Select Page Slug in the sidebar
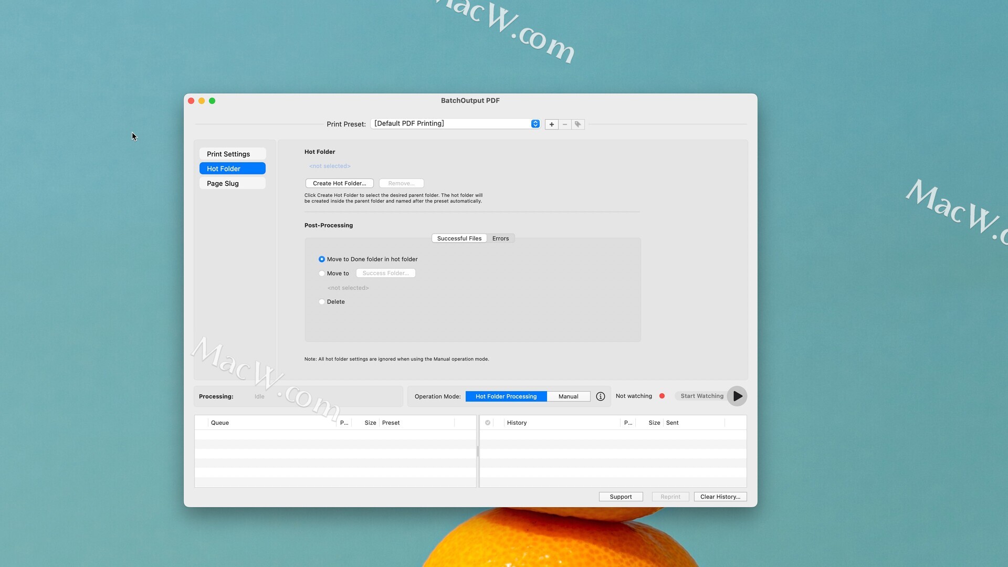 [x=233, y=183]
